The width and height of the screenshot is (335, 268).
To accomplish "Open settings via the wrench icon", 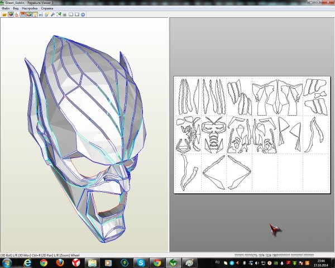I will pos(52,15).
